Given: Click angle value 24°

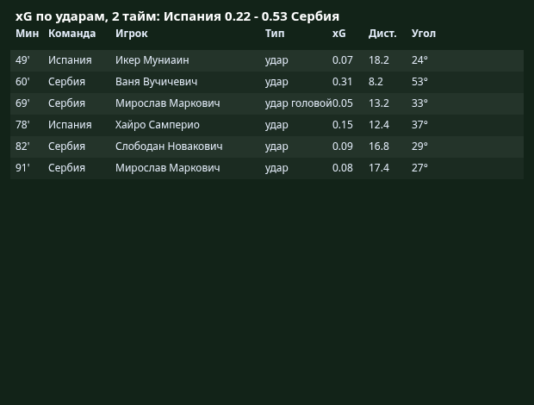Looking at the screenshot, I should (419, 60).
